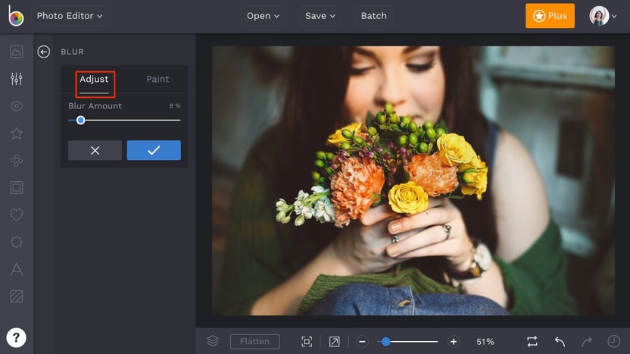The height and width of the screenshot is (354, 630).
Task: Open the history clock icon
Action: [x=613, y=342]
